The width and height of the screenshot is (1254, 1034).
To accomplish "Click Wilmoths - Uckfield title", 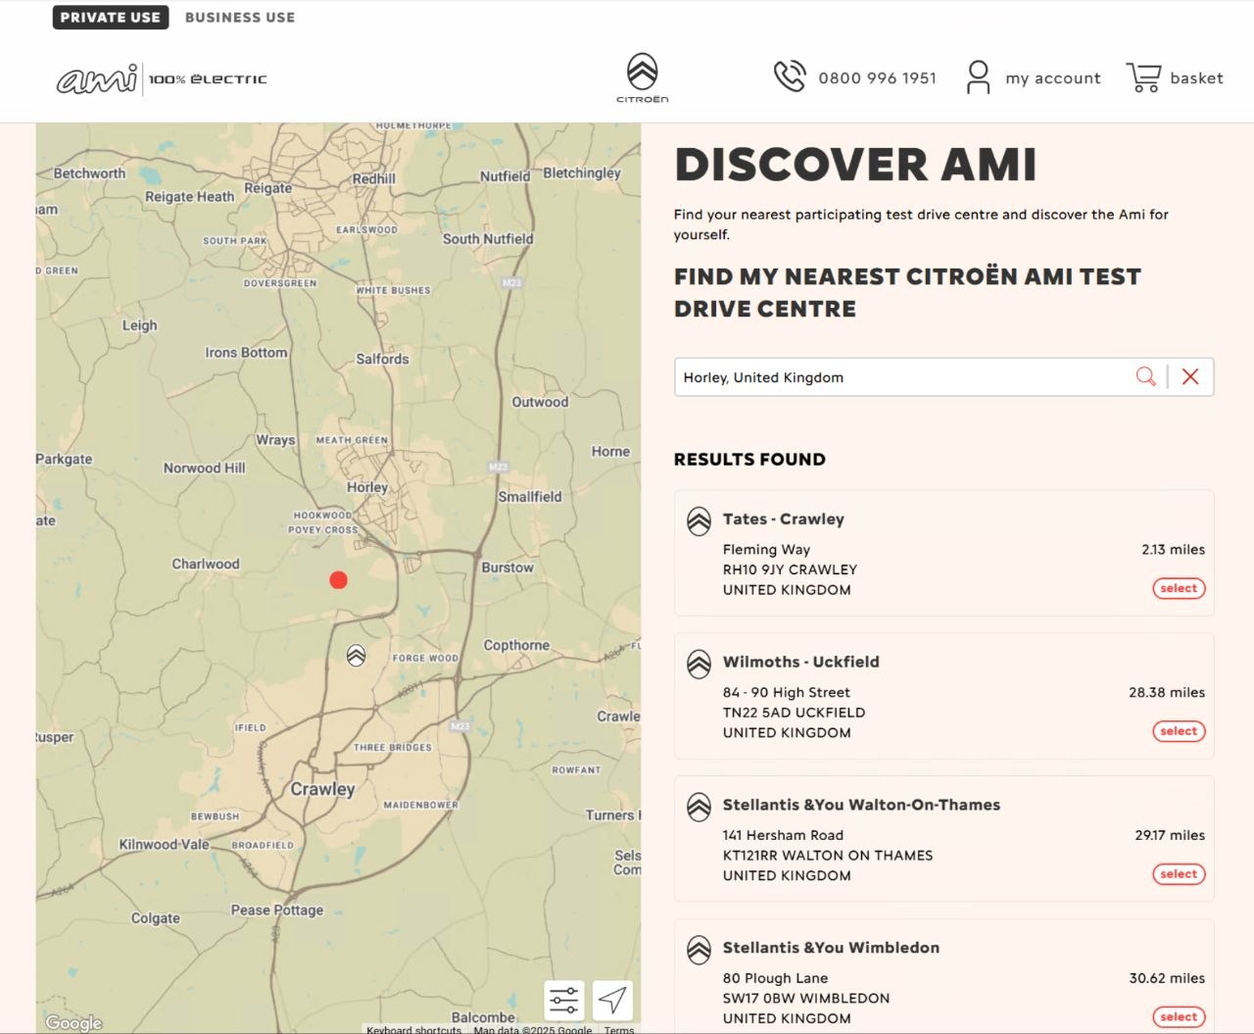I will pyautogui.click(x=801, y=663).
